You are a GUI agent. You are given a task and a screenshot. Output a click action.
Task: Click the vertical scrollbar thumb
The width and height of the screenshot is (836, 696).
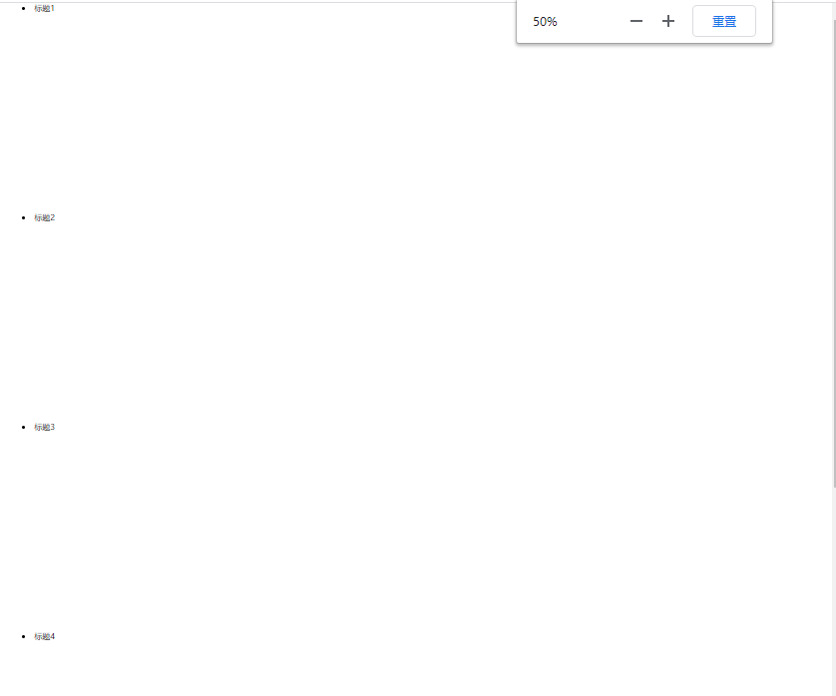tap(834, 253)
